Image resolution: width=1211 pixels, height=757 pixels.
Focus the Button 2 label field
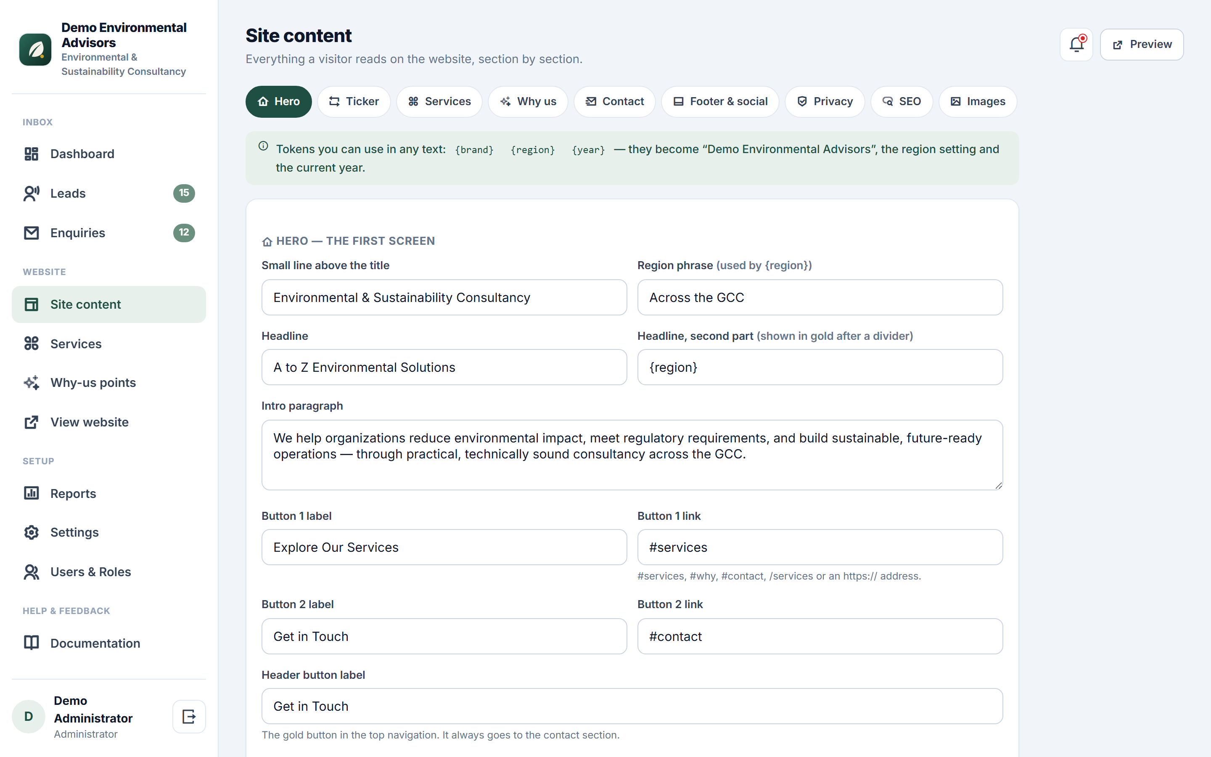444,636
